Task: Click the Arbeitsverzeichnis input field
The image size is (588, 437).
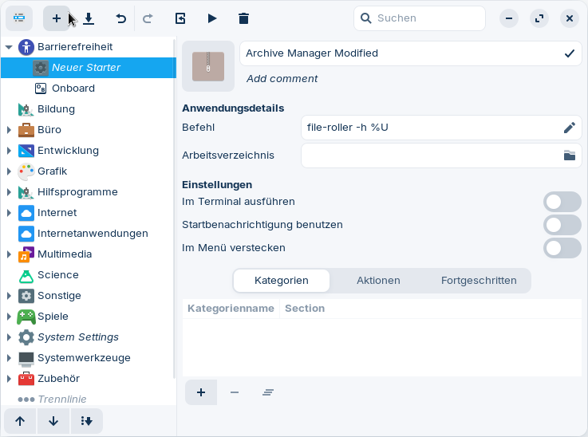Action: pos(441,156)
